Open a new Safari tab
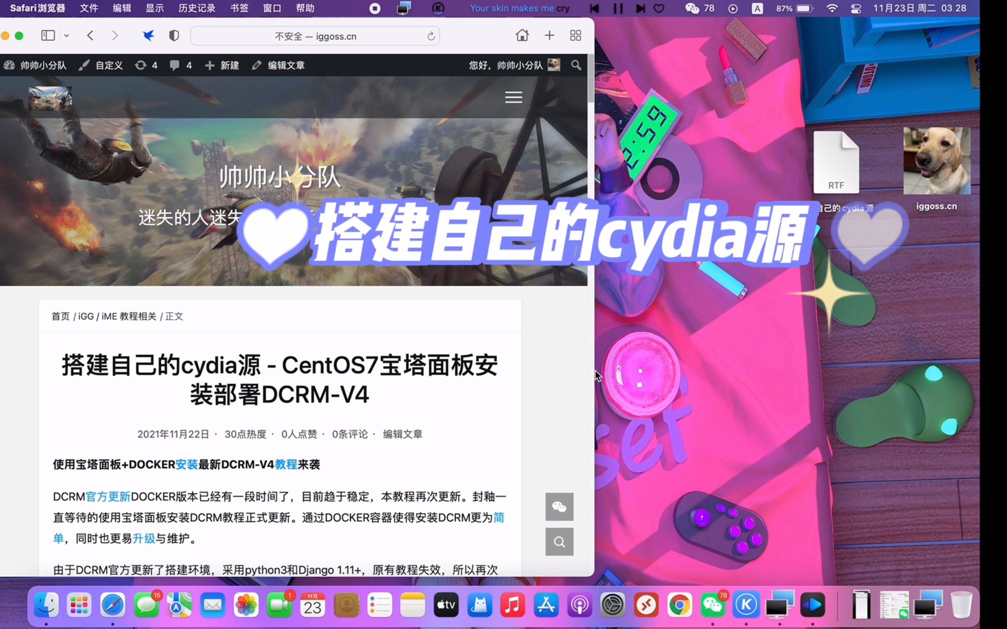Image resolution: width=1007 pixels, height=629 pixels. pos(549,35)
